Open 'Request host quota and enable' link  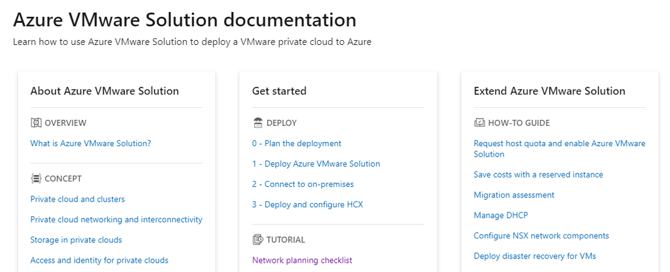pos(559,149)
